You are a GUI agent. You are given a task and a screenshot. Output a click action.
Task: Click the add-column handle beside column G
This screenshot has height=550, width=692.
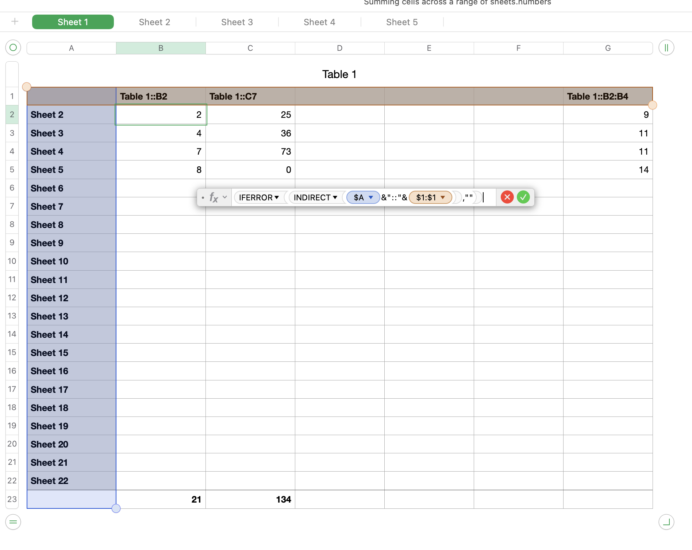click(x=666, y=48)
